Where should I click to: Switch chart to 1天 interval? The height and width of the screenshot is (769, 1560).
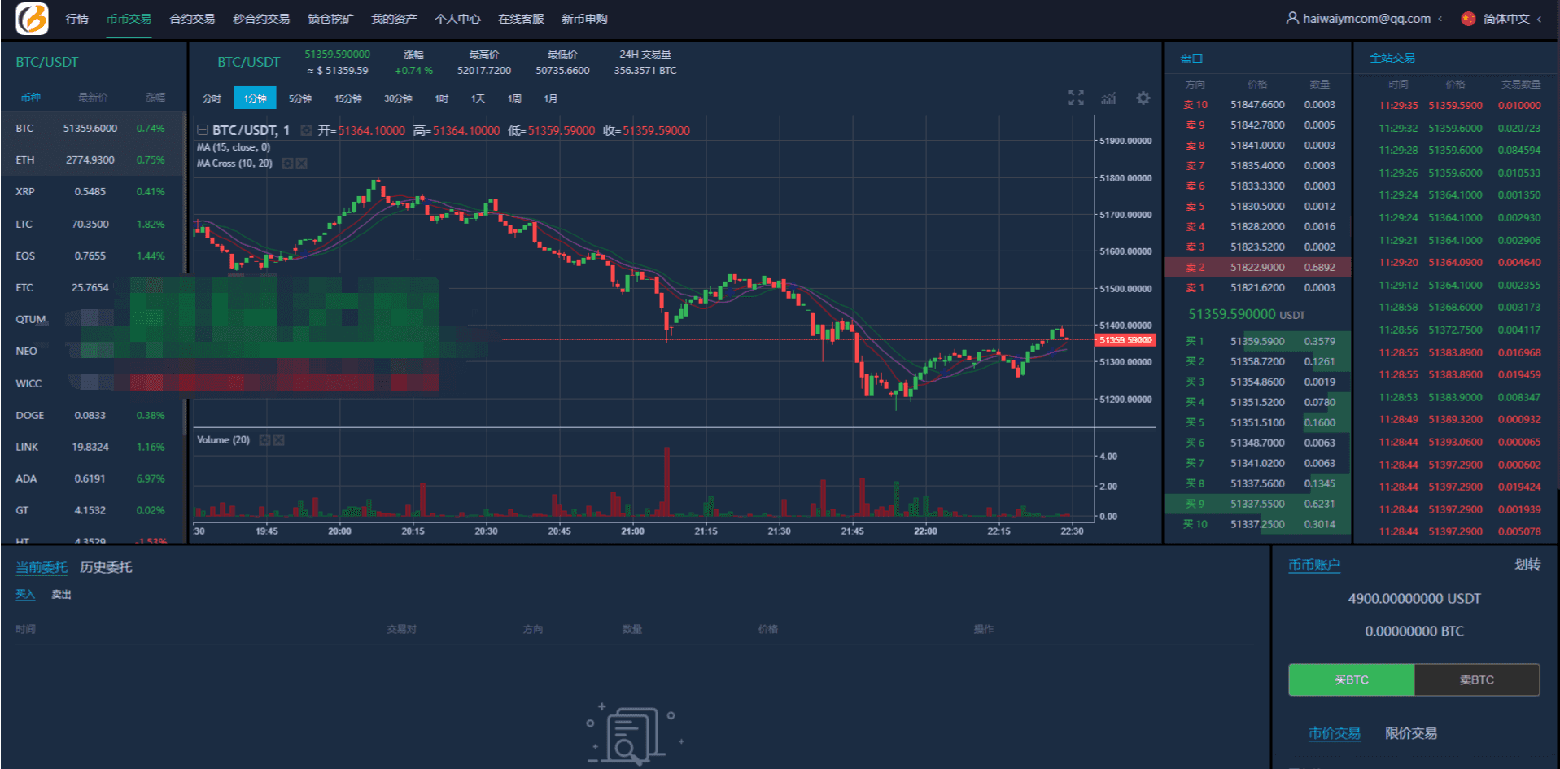[x=478, y=98]
